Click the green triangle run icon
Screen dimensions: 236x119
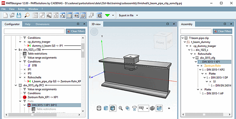coord(108,15)
